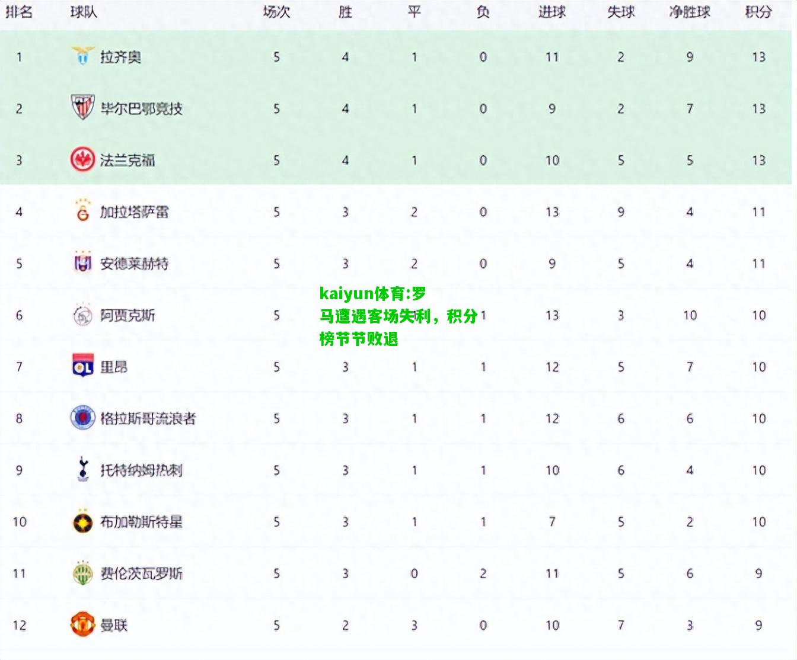Select the 净胜球 goal difference header
This screenshot has height=660, width=797.
tap(690, 11)
